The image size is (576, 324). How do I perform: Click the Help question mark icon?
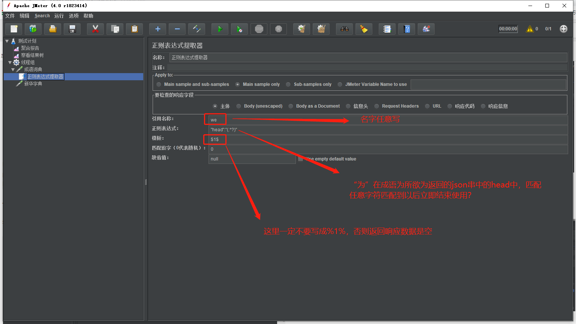pos(406,29)
